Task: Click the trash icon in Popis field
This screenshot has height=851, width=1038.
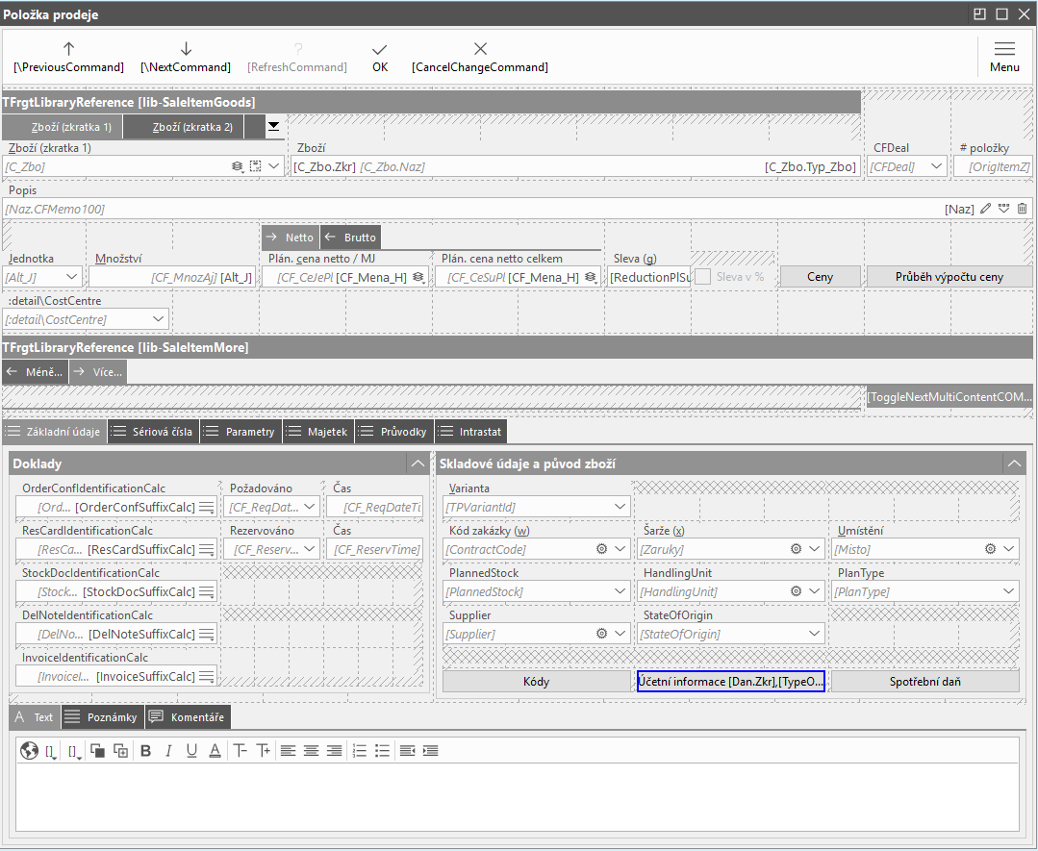Action: click(1022, 209)
